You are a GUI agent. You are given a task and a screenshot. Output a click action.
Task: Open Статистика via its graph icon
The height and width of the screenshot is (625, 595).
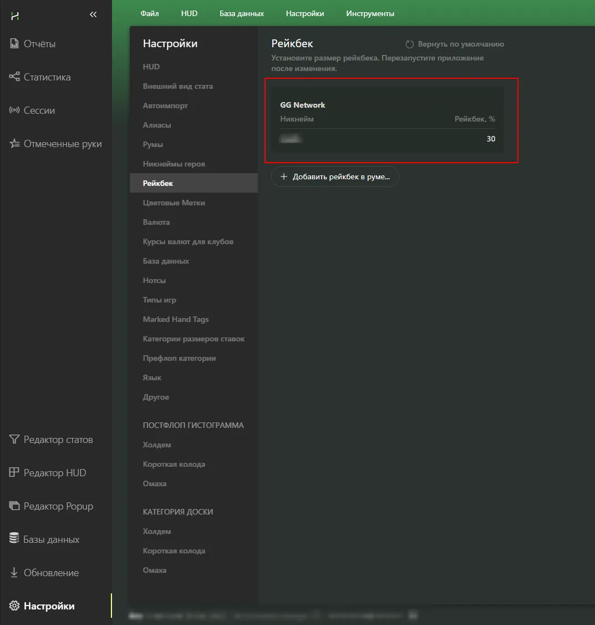point(14,77)
